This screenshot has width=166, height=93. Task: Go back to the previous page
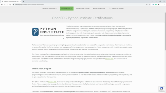point(2,5)
